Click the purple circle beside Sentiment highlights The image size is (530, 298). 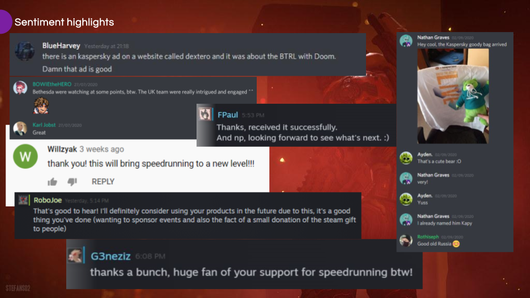[5, 22]
